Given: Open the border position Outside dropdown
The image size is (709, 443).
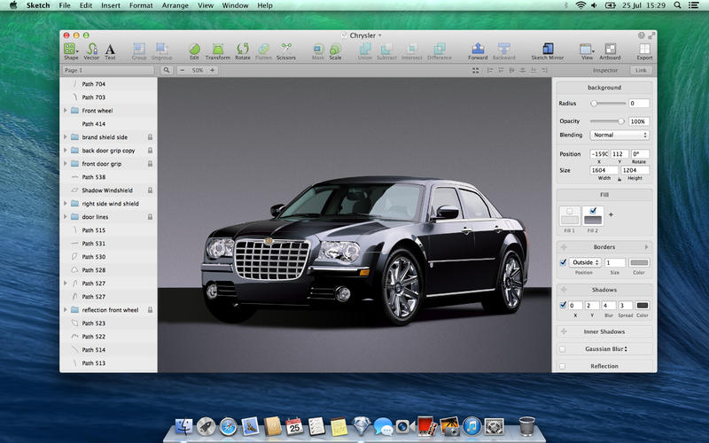Looking at the screenshot, I should pos(586,262).
